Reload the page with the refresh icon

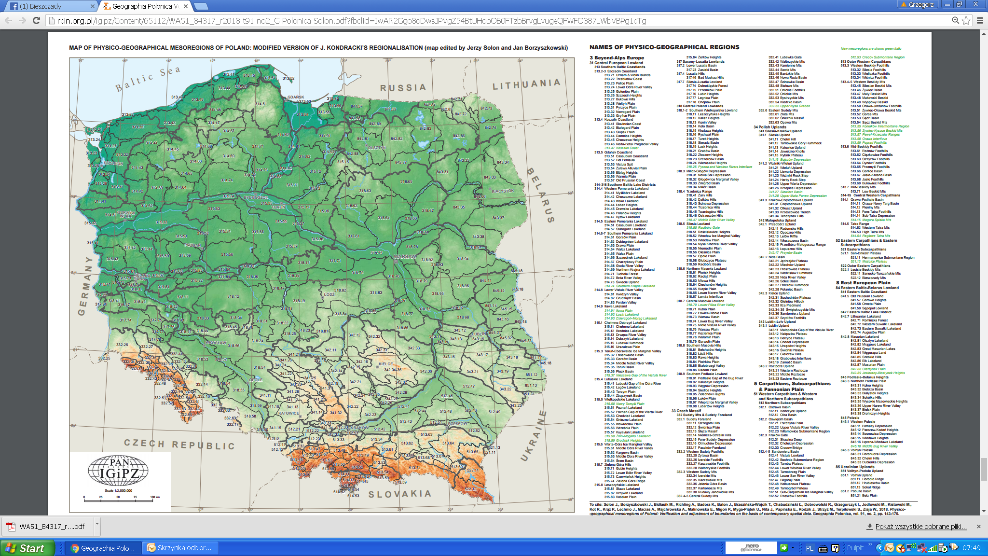(x=36, y=20)
